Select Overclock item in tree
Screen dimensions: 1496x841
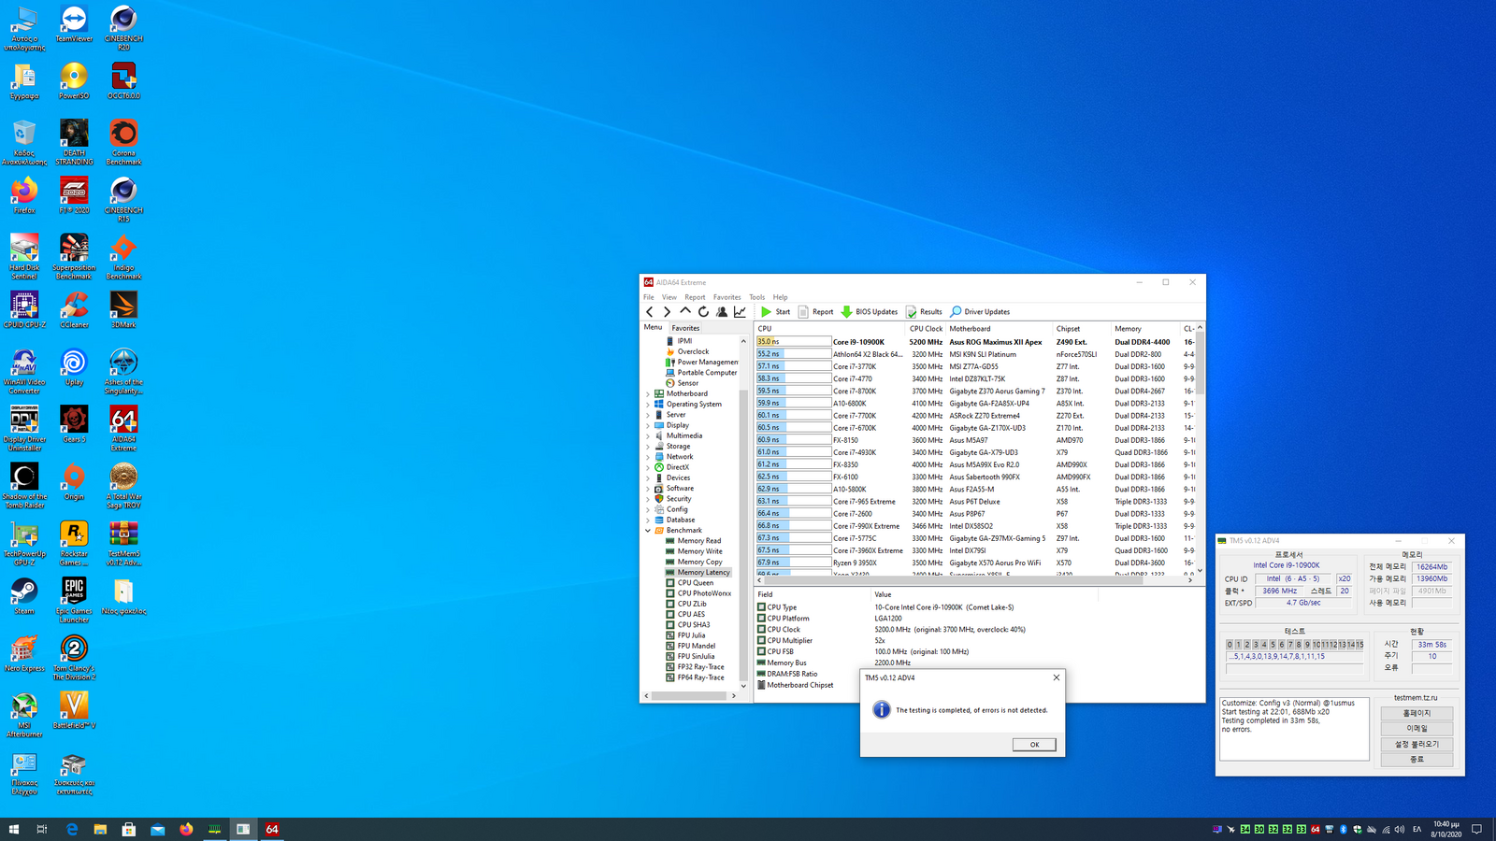tap(693, 351)
